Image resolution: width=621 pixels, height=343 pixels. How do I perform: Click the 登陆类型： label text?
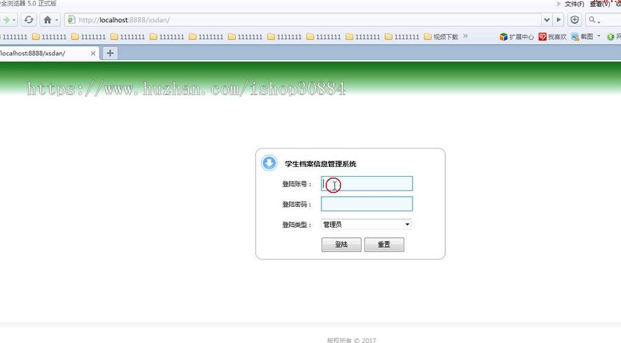(x=297, y=224)
